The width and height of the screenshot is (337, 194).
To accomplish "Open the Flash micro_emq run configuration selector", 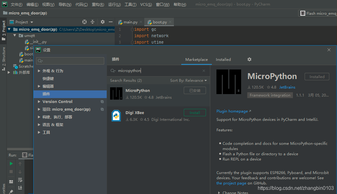I will pyautogui.click(x=318, y=13).
